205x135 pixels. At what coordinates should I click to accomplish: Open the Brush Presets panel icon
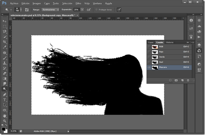pyautogui.click(x=191, y=37)
